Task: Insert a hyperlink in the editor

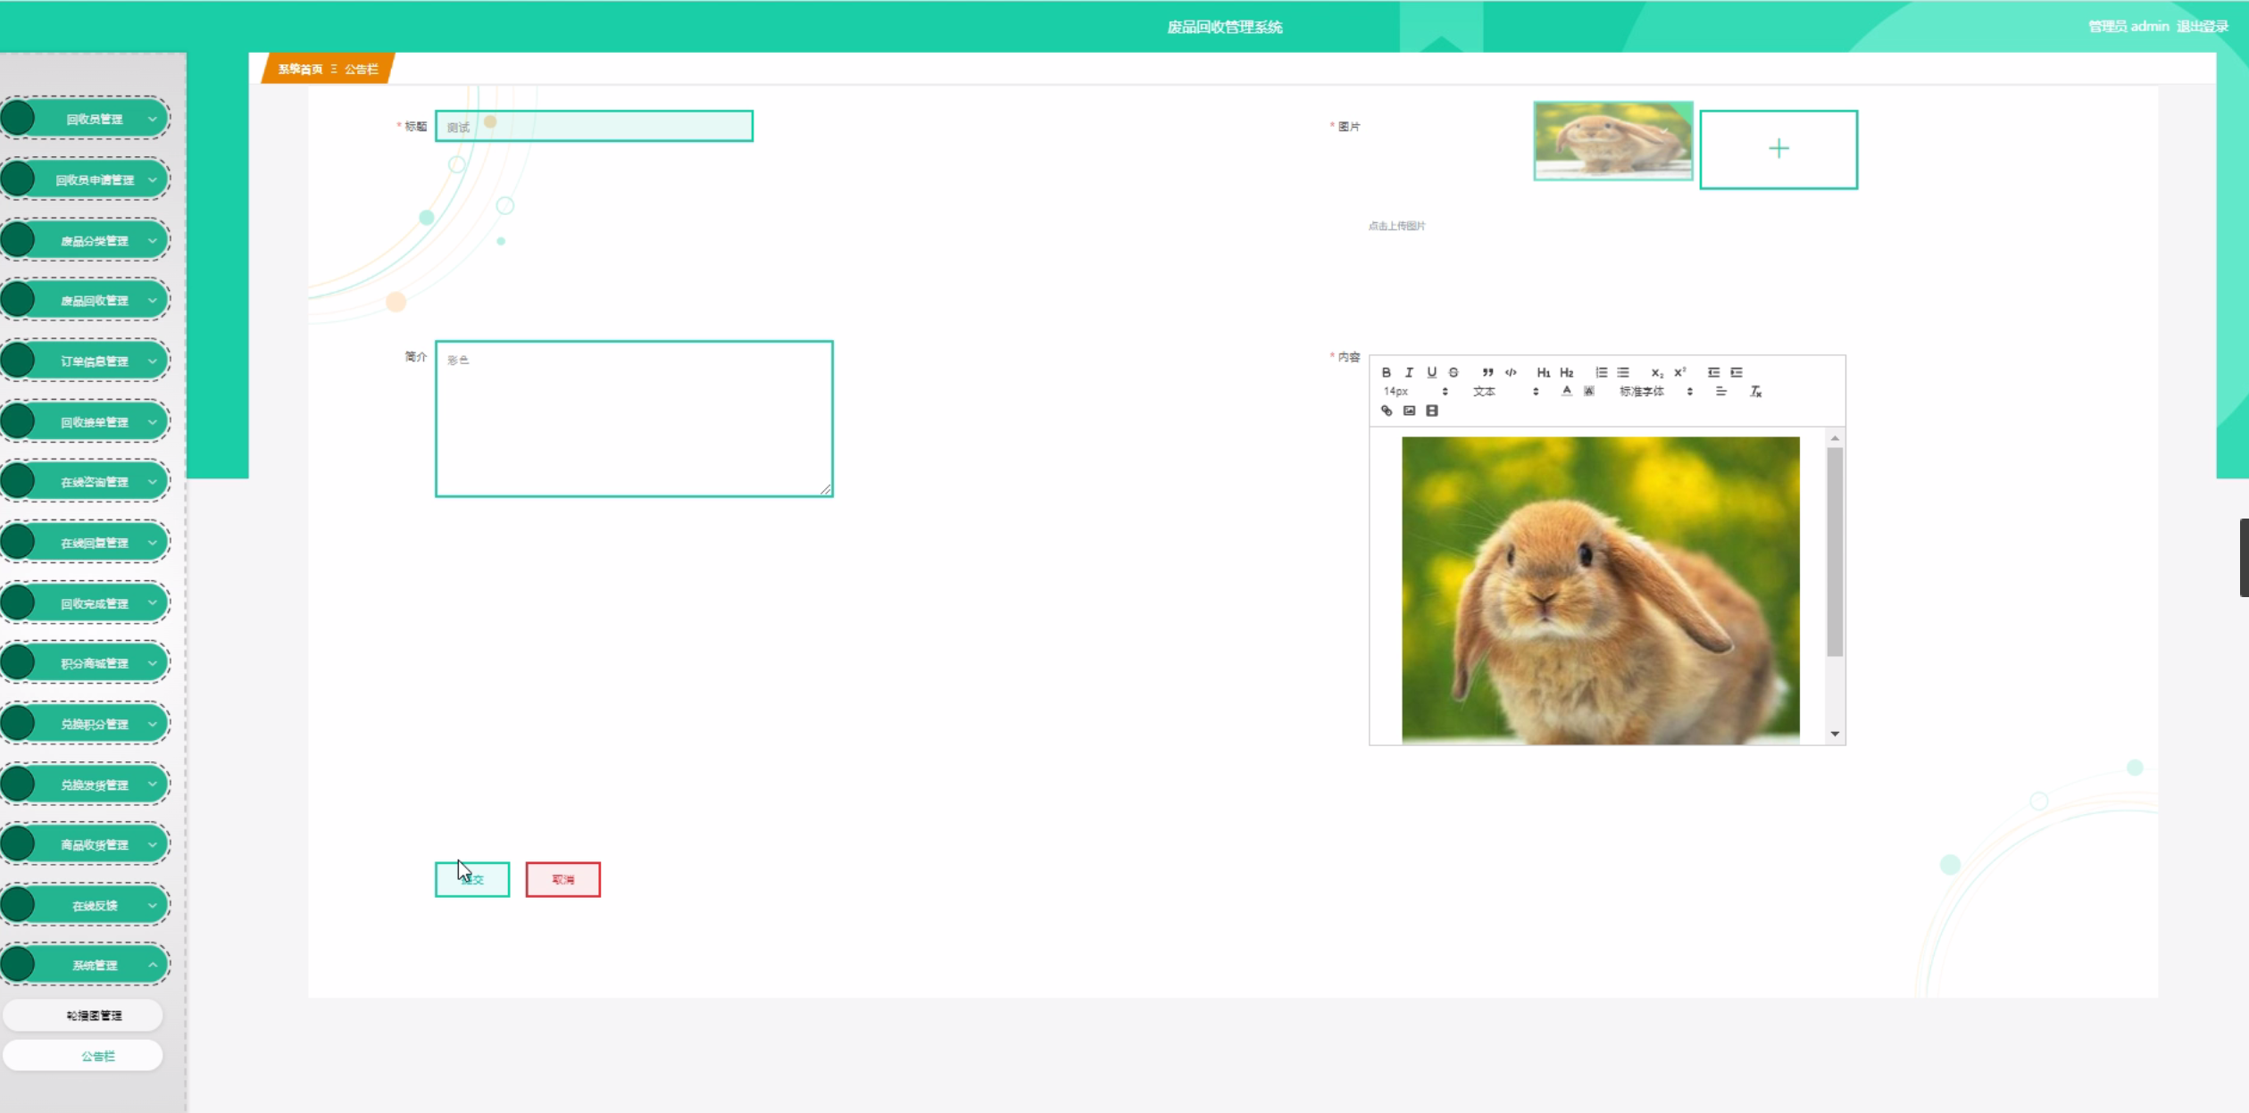Action: [1387, 411]
